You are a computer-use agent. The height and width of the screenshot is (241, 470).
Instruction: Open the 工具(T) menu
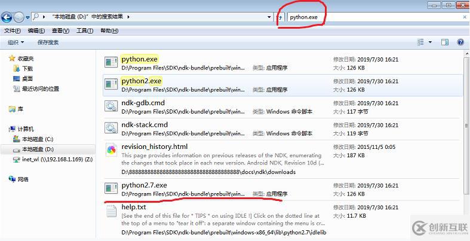click(x=85, y=30)
